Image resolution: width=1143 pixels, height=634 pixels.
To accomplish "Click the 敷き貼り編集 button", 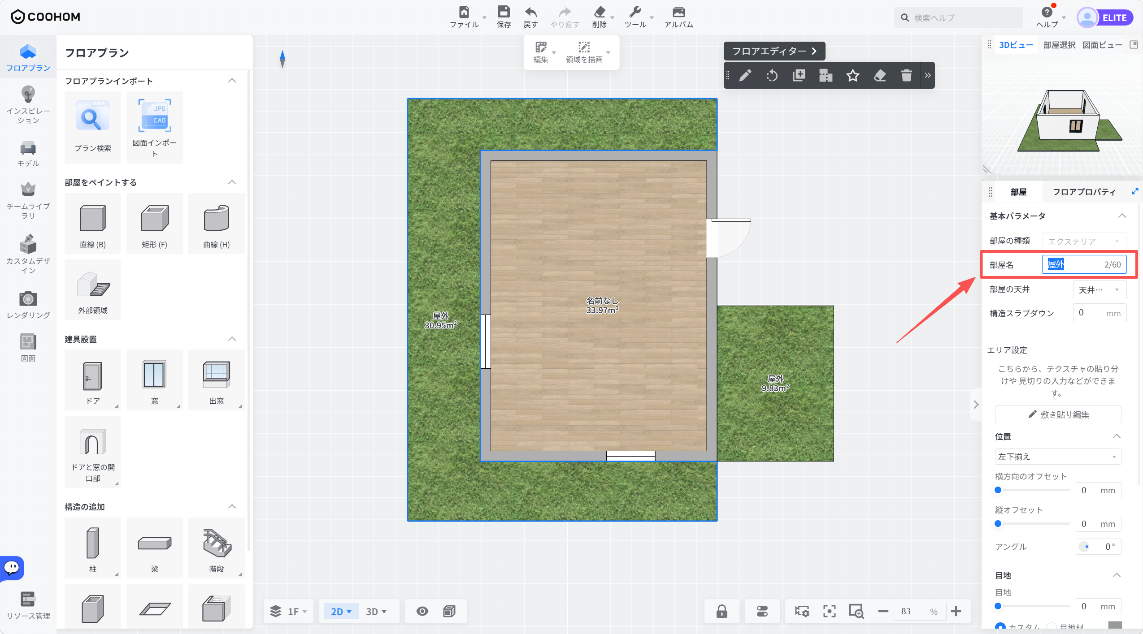I will 1058,414.
